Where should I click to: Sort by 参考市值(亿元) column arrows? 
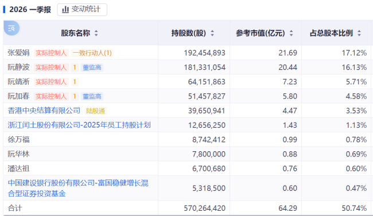pyautogui.click(x=291, y=33)
